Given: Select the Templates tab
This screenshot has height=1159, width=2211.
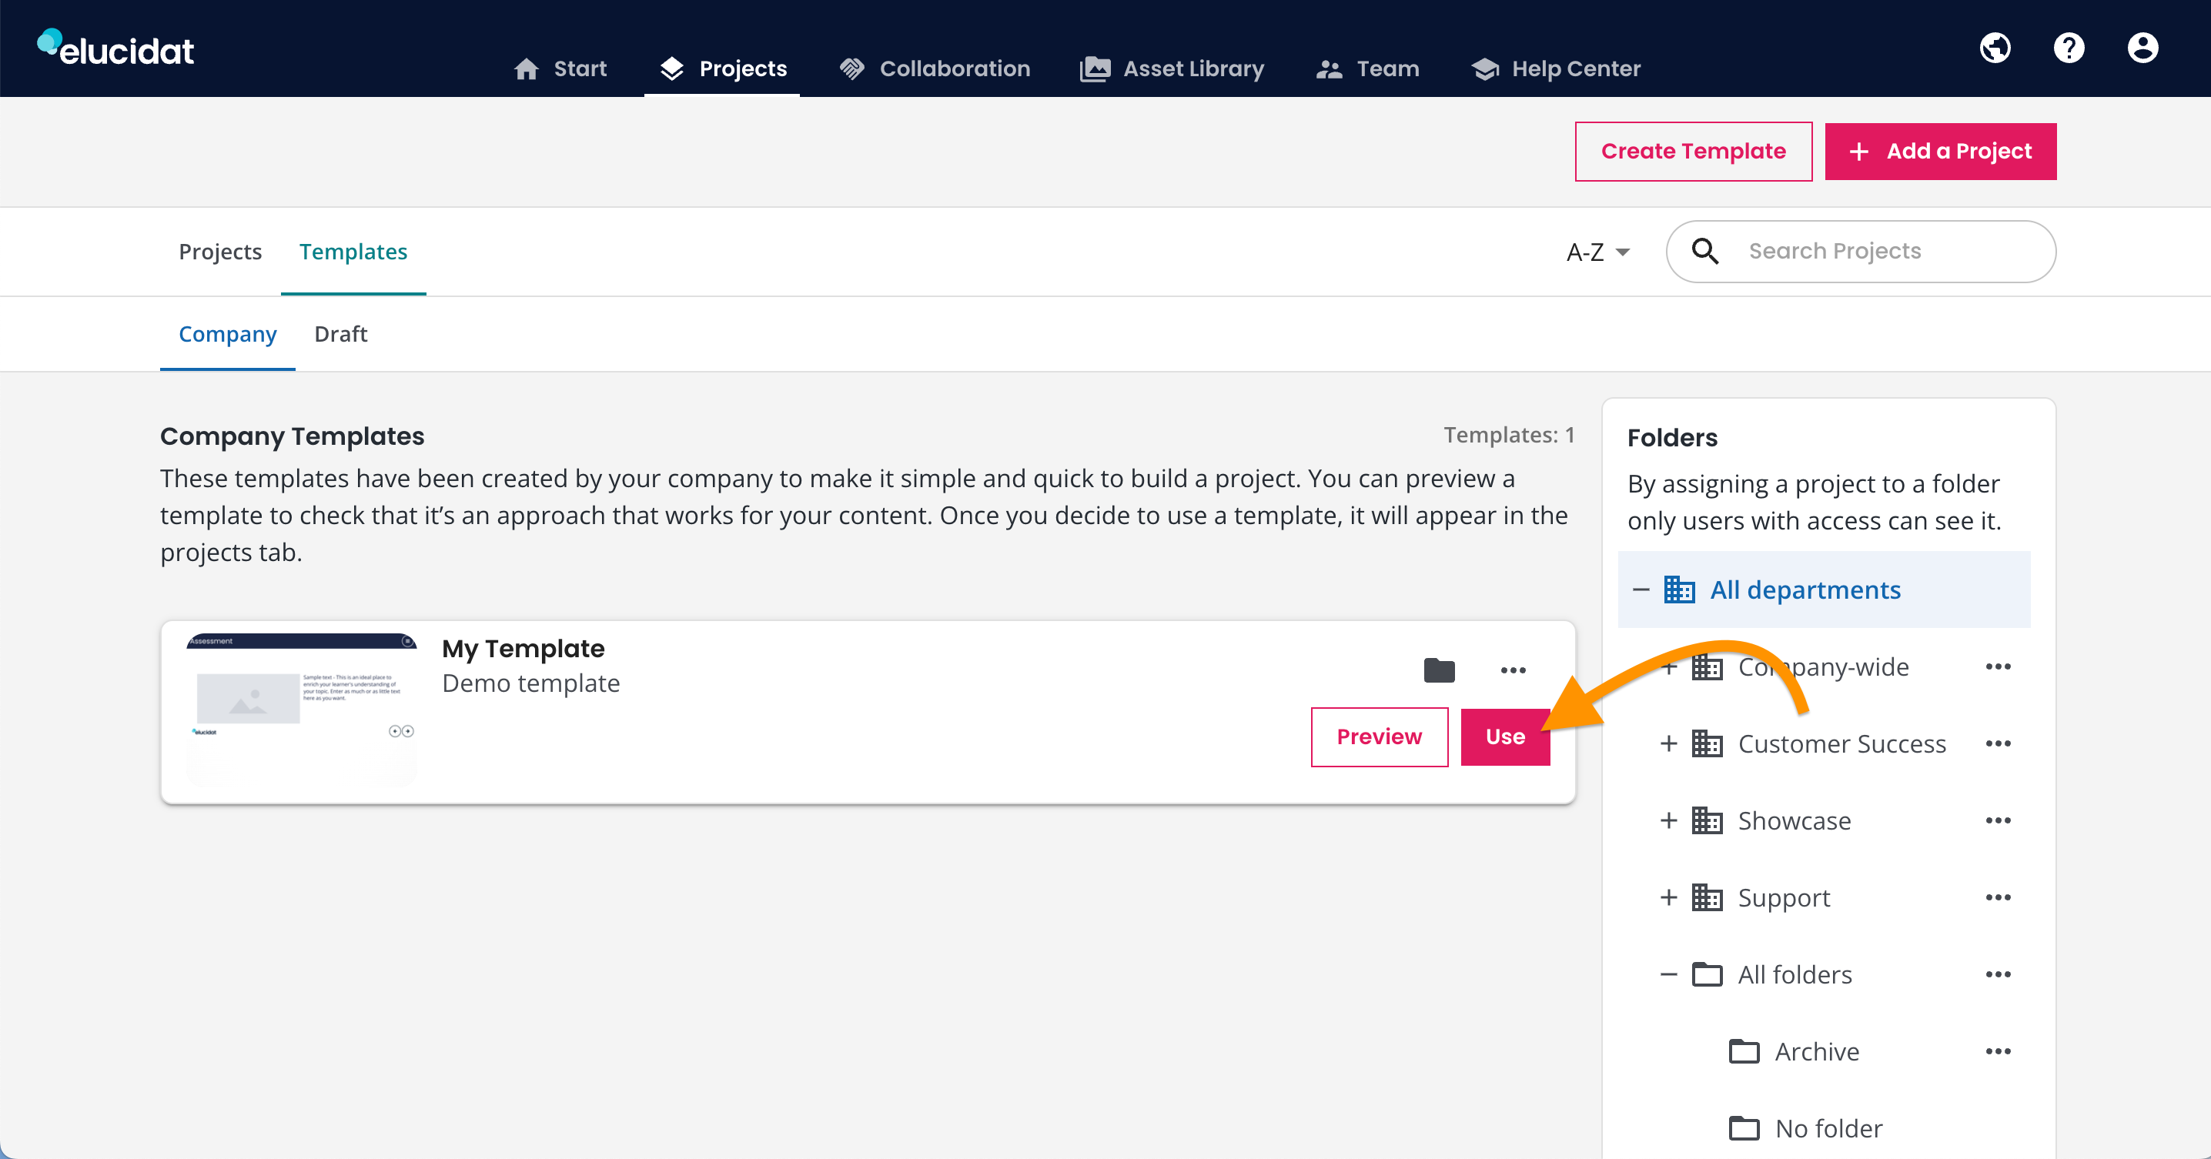Looking at the screenshot, I should coord(353,252).
